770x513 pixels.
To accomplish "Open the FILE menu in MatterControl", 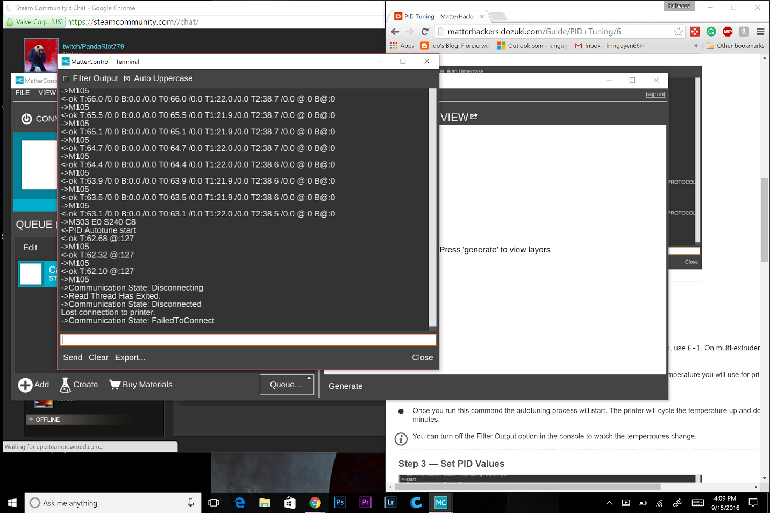I will click(x=23, y=93).
